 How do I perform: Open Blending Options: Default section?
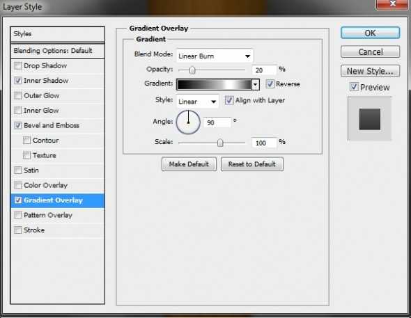tap(57, 51)
